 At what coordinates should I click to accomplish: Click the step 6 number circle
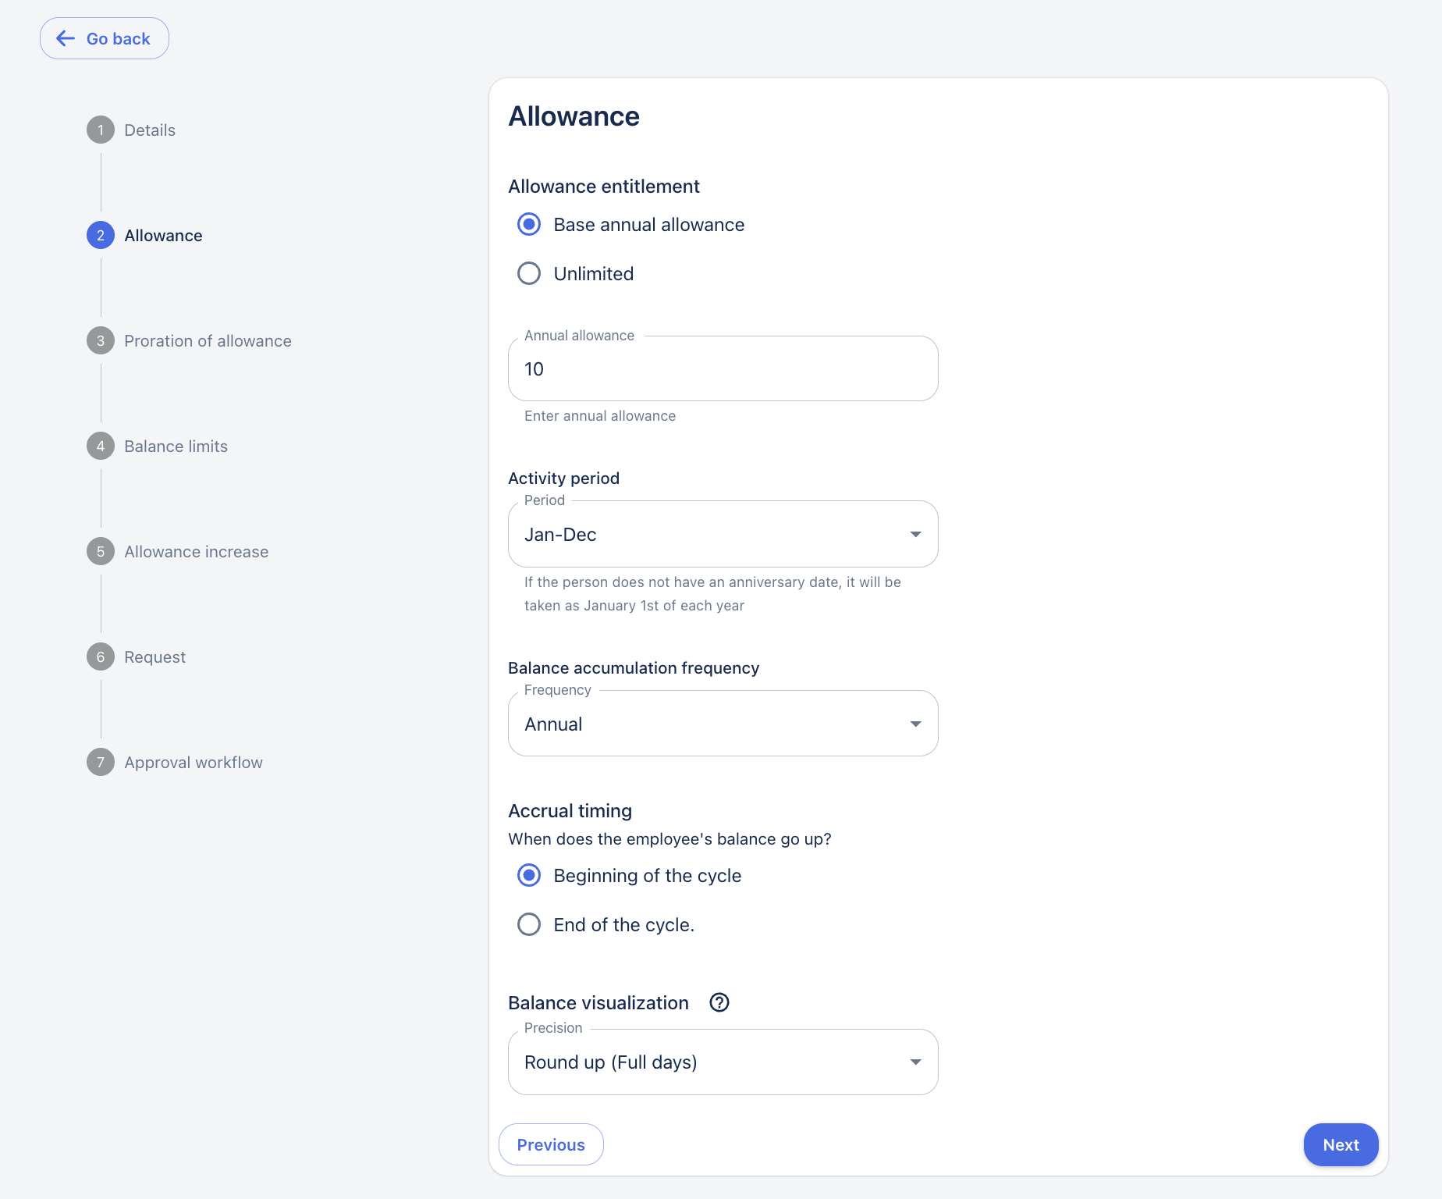[100, 657]
